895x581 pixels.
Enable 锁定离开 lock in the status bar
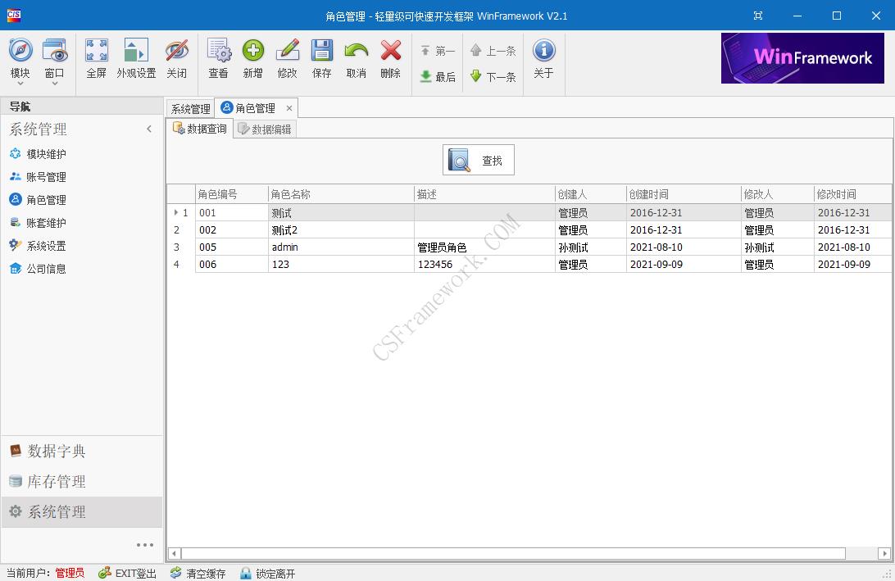(x=266, y=573)
